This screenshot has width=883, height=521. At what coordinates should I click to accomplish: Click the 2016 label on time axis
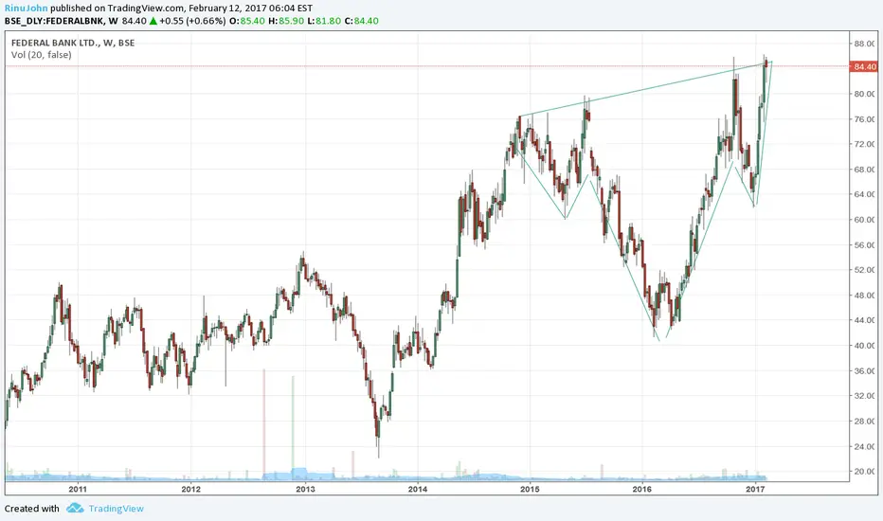pyautogui.click(x=642, y=489)
